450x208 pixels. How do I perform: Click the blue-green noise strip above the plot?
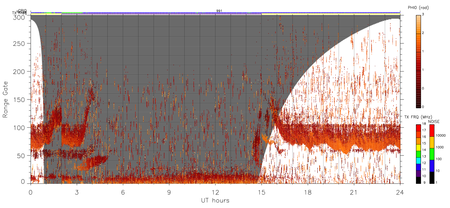click(x=215, y=12)
